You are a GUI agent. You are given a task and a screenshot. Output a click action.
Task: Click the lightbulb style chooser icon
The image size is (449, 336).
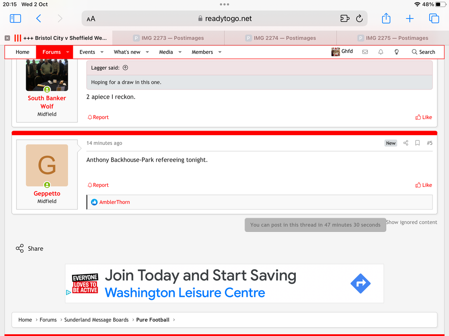click(x=396, y=52)
